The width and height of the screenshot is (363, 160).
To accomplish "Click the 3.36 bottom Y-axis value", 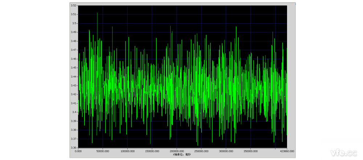I will coord(73,148).
